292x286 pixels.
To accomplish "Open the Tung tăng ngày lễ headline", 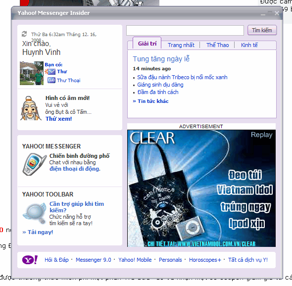I will 161,59.
